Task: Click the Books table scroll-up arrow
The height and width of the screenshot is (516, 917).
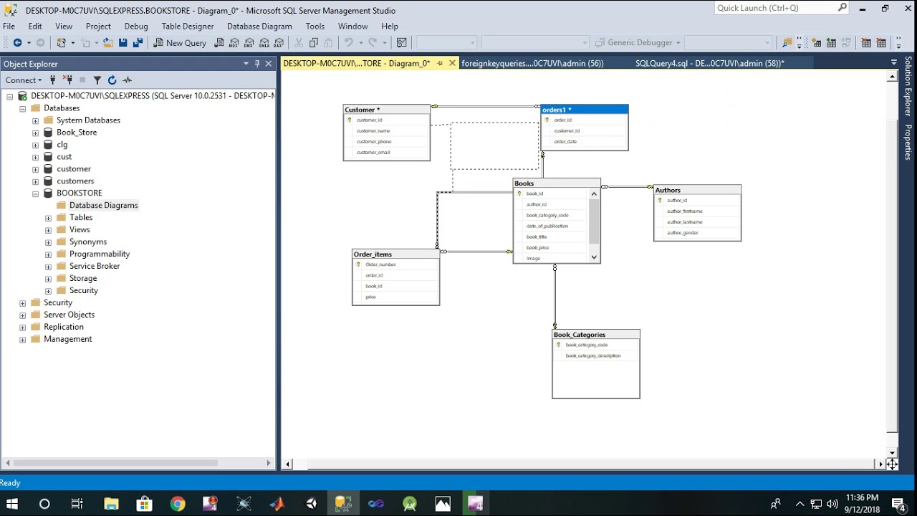Action: (594, 194)
